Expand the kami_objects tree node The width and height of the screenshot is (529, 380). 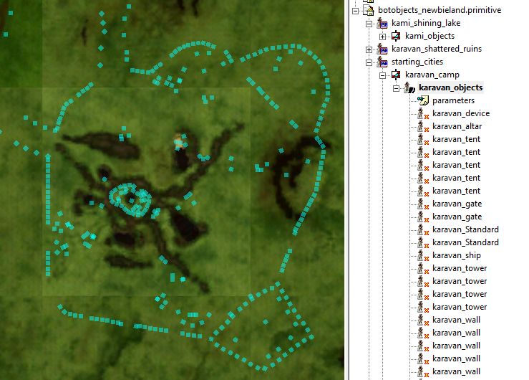point(383,36)
